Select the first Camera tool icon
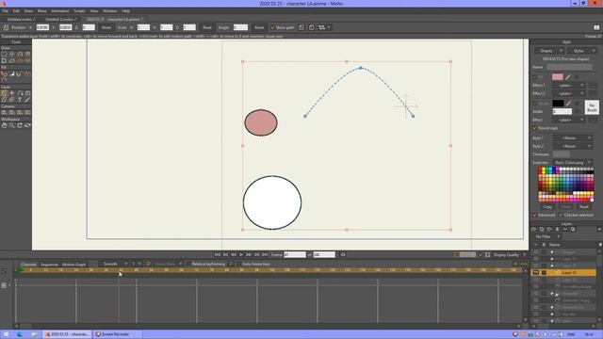Viewport: 603px width, 339px height. click(4, 113)
